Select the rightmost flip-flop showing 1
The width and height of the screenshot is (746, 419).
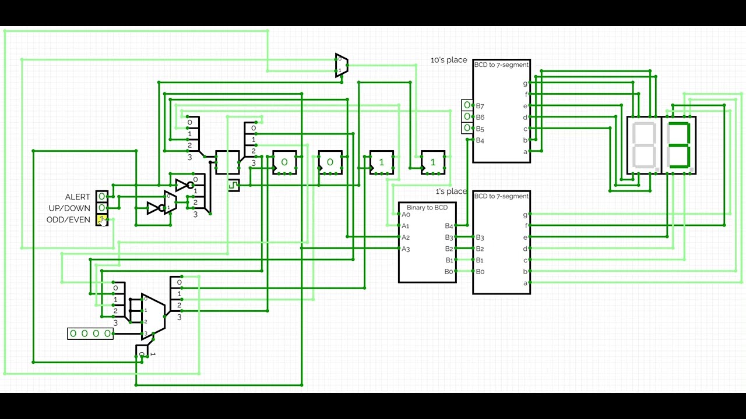click(432, 162)
